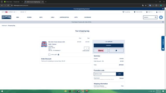The width and height of the screenshot is (166, 93).
Task: Remove the ThankYou23 promo code
Action: click(x=121, y=78)
